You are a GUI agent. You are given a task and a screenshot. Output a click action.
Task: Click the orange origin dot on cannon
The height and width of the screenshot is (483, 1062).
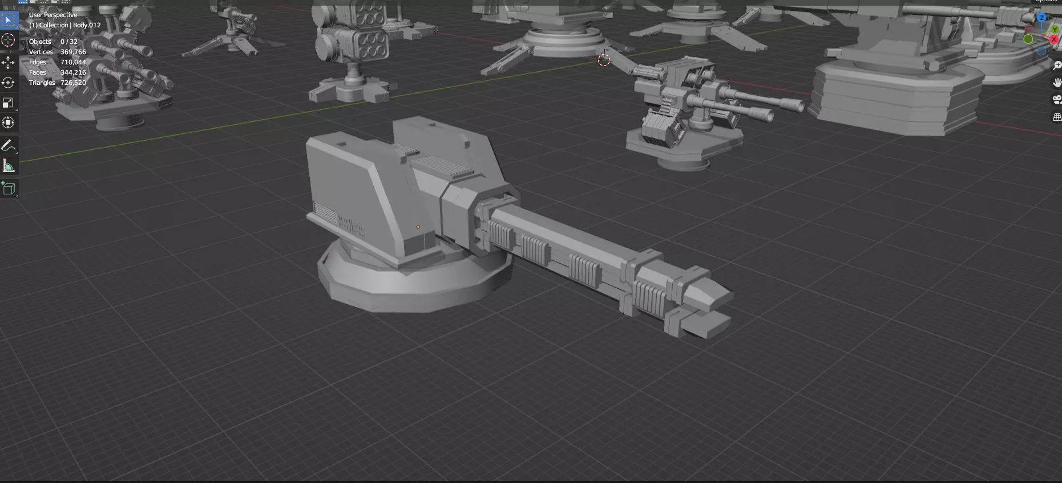418,227
